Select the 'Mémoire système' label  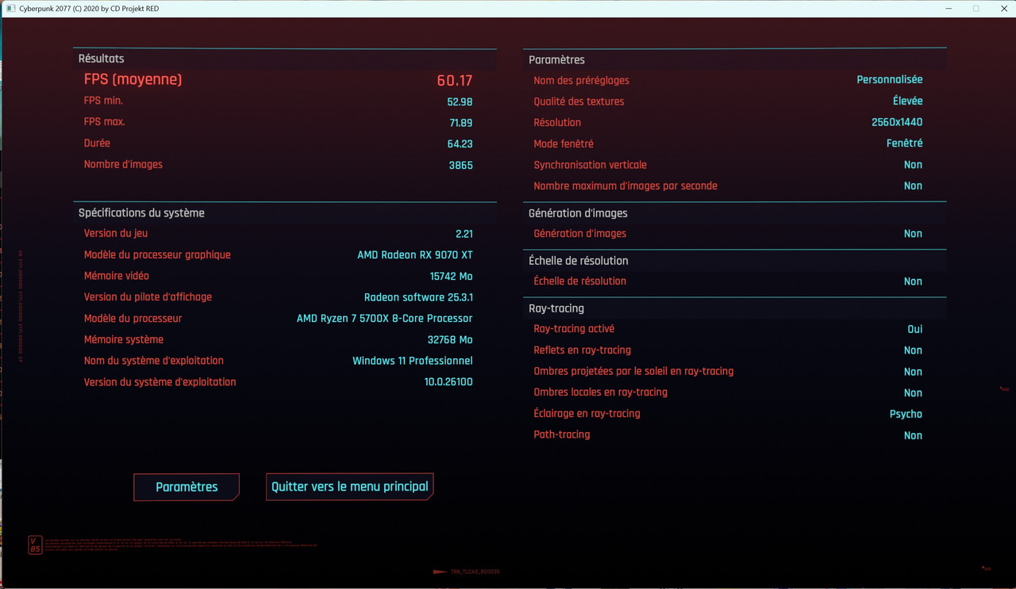pos(124,339)
